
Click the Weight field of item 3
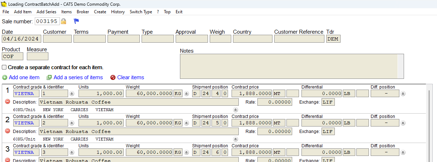click(149, 152)
